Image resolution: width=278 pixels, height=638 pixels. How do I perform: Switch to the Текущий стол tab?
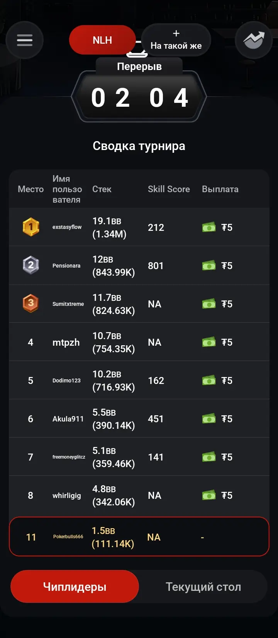203,587
